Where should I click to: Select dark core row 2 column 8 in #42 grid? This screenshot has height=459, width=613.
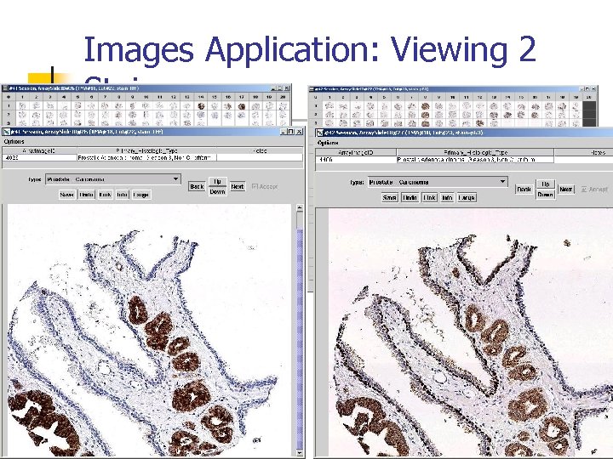tap(426, 115)
